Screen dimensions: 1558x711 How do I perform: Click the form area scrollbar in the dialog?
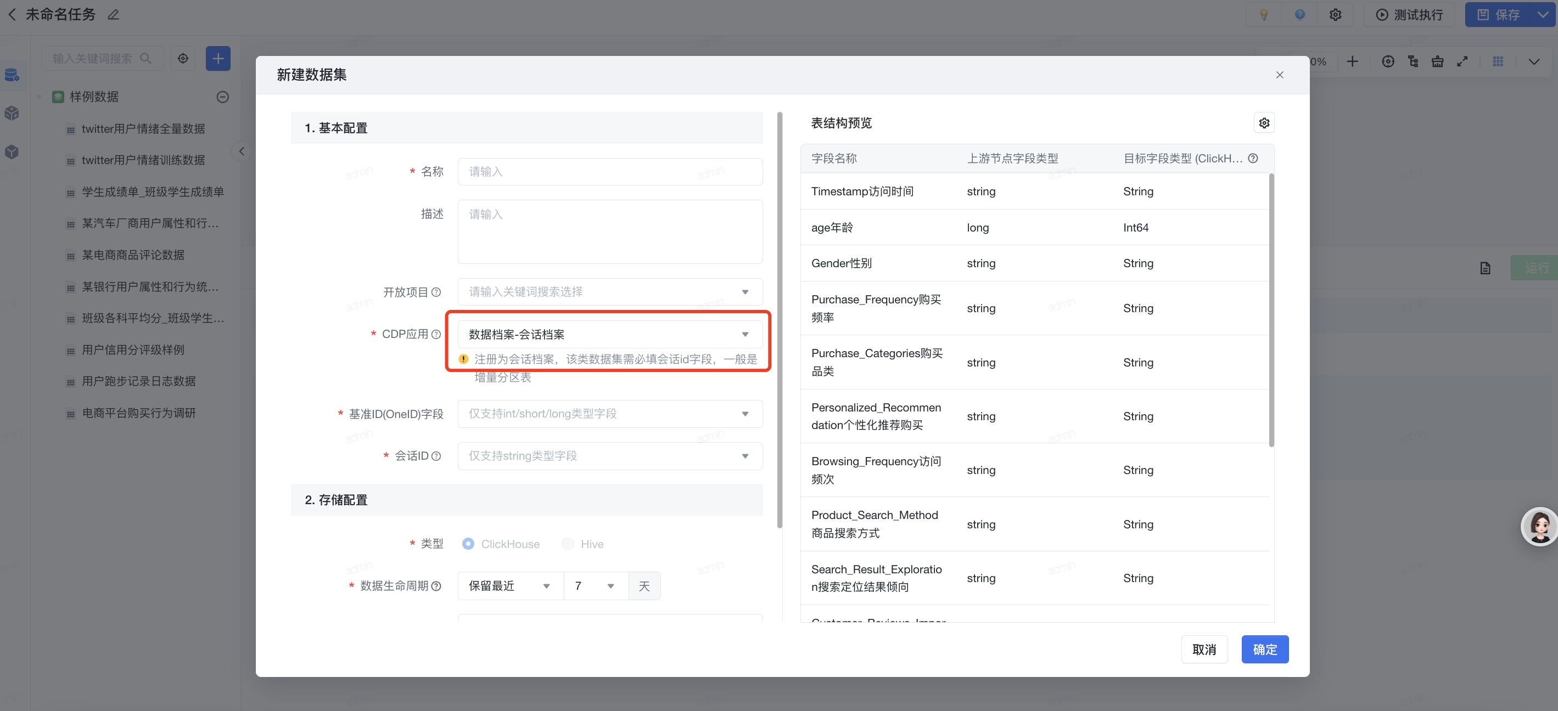click(x=779, y=320)
